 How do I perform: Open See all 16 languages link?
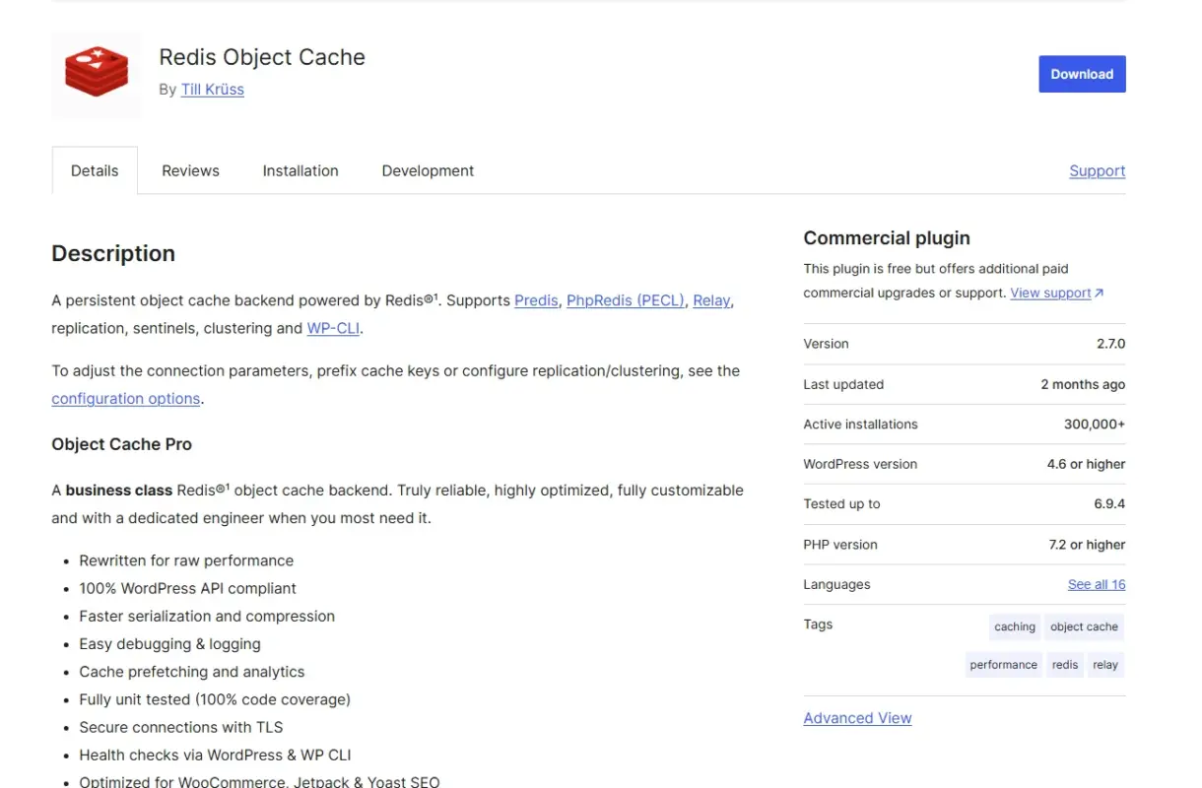(1097, 584)
